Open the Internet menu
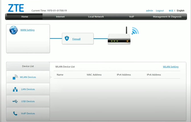This screenshot has height=122, width=191. click(x=60, y=17)
